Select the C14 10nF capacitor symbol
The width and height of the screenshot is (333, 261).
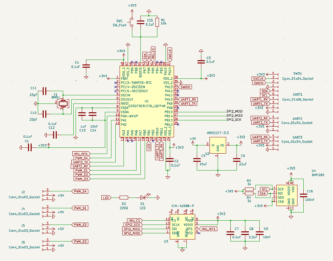point(93,114)
